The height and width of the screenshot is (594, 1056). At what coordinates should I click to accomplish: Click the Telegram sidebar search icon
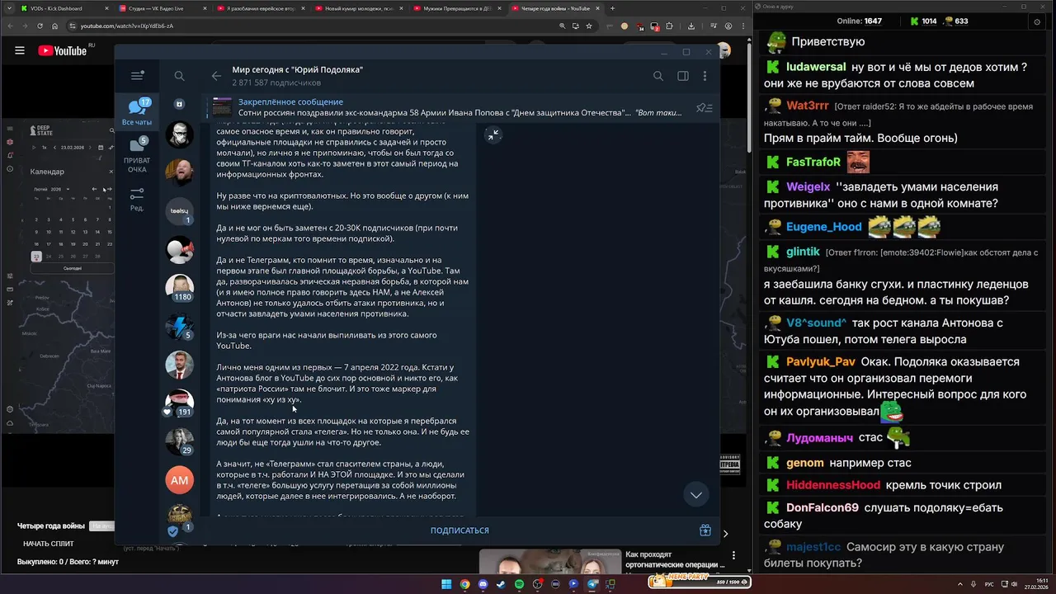179,76
